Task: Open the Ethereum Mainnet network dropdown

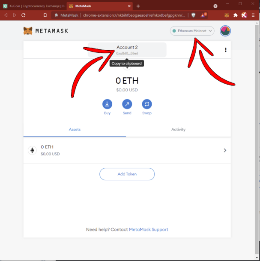Action: (192, 31)
